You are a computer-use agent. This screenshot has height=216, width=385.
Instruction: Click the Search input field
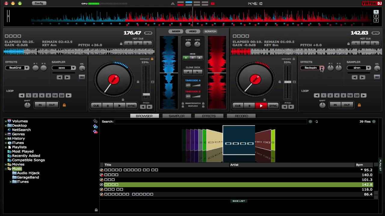(211, 121)
